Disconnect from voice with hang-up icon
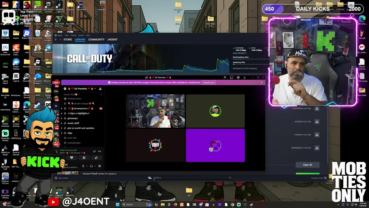Screen dimensions: 369x208 click(99, 151)
